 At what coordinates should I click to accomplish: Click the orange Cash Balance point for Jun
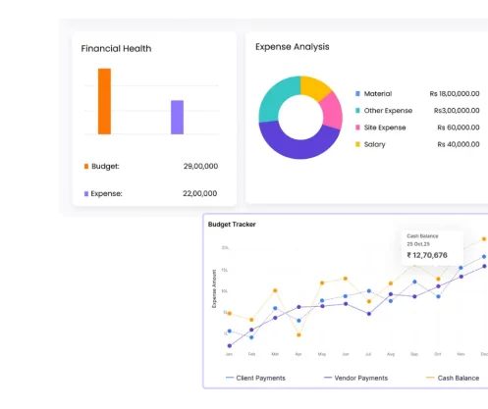coord(346,279)
